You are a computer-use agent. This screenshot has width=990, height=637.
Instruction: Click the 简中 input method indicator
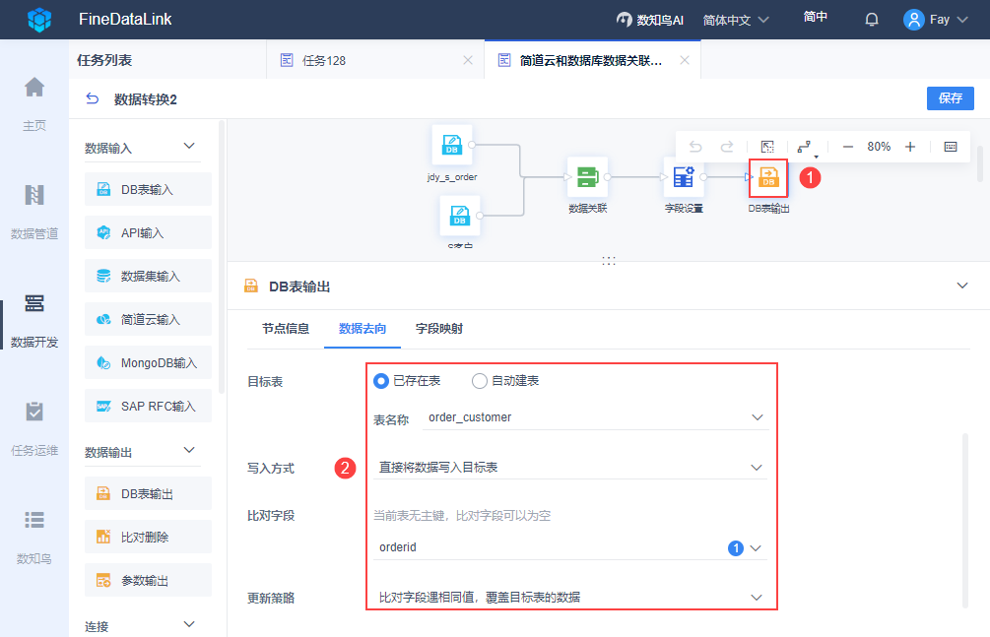click(x=815, y=17)
